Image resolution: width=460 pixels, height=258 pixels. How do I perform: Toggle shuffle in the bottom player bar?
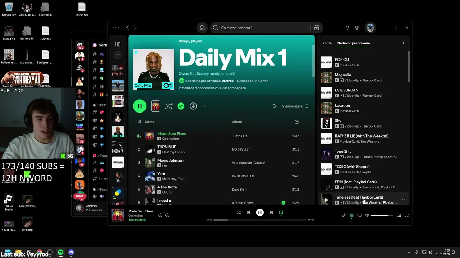coord(239,212)
